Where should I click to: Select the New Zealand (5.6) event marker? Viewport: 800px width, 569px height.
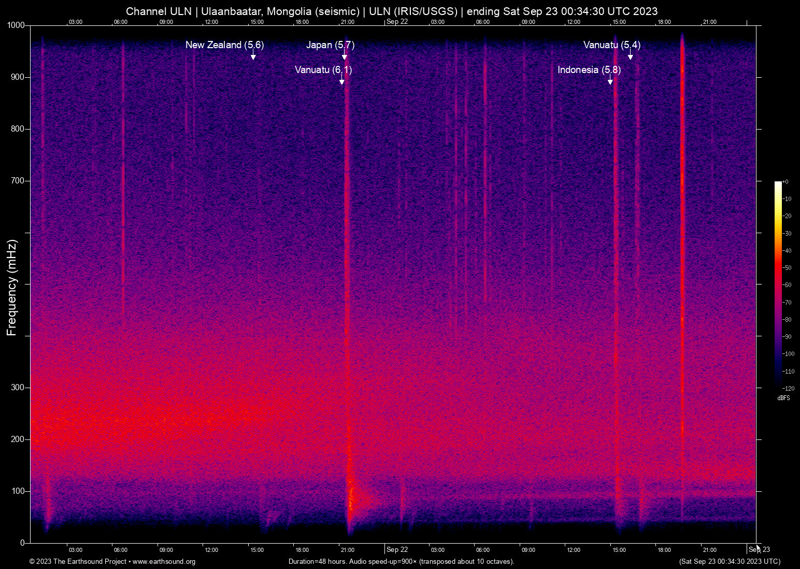[x=224, y=45]
